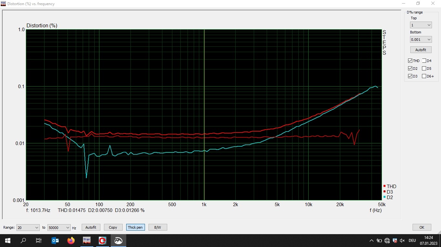The image size is (441, 247).
Task: Click the D2:0.00750 readout
Action: coord(100,210)
